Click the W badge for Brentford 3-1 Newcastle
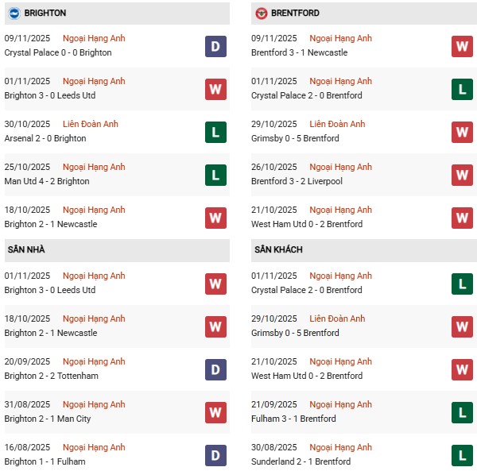This screenshot has height=471, width=477. click(462, 46)
